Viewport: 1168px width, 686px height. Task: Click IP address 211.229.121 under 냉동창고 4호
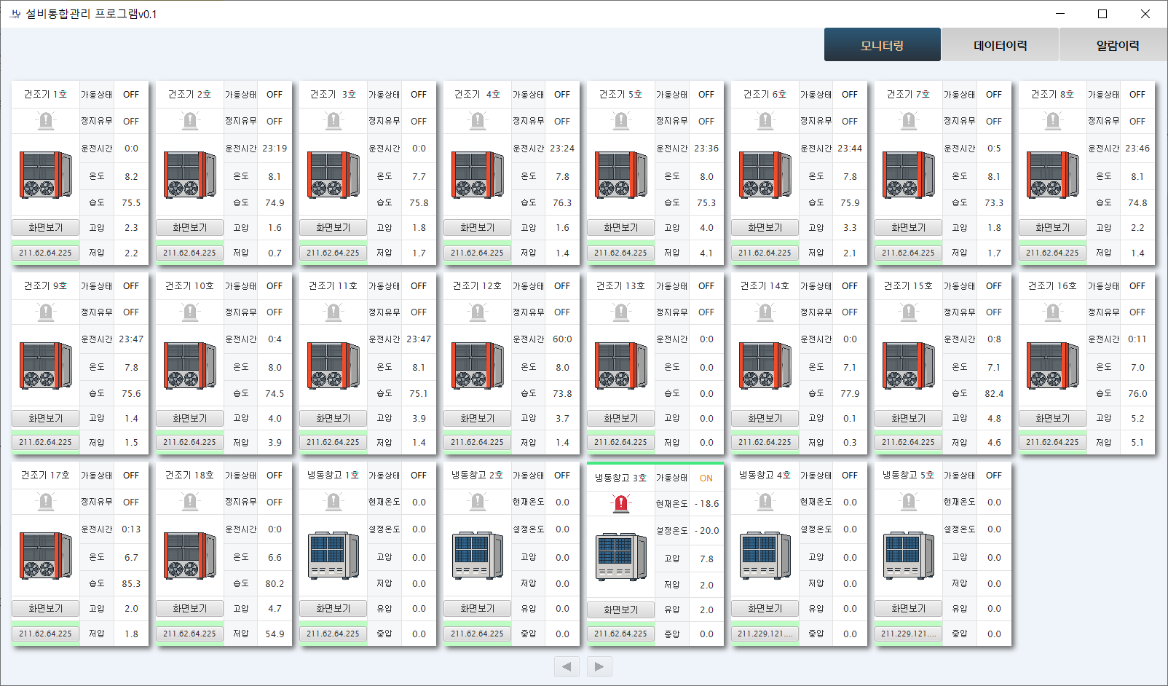tap(765, 634)
